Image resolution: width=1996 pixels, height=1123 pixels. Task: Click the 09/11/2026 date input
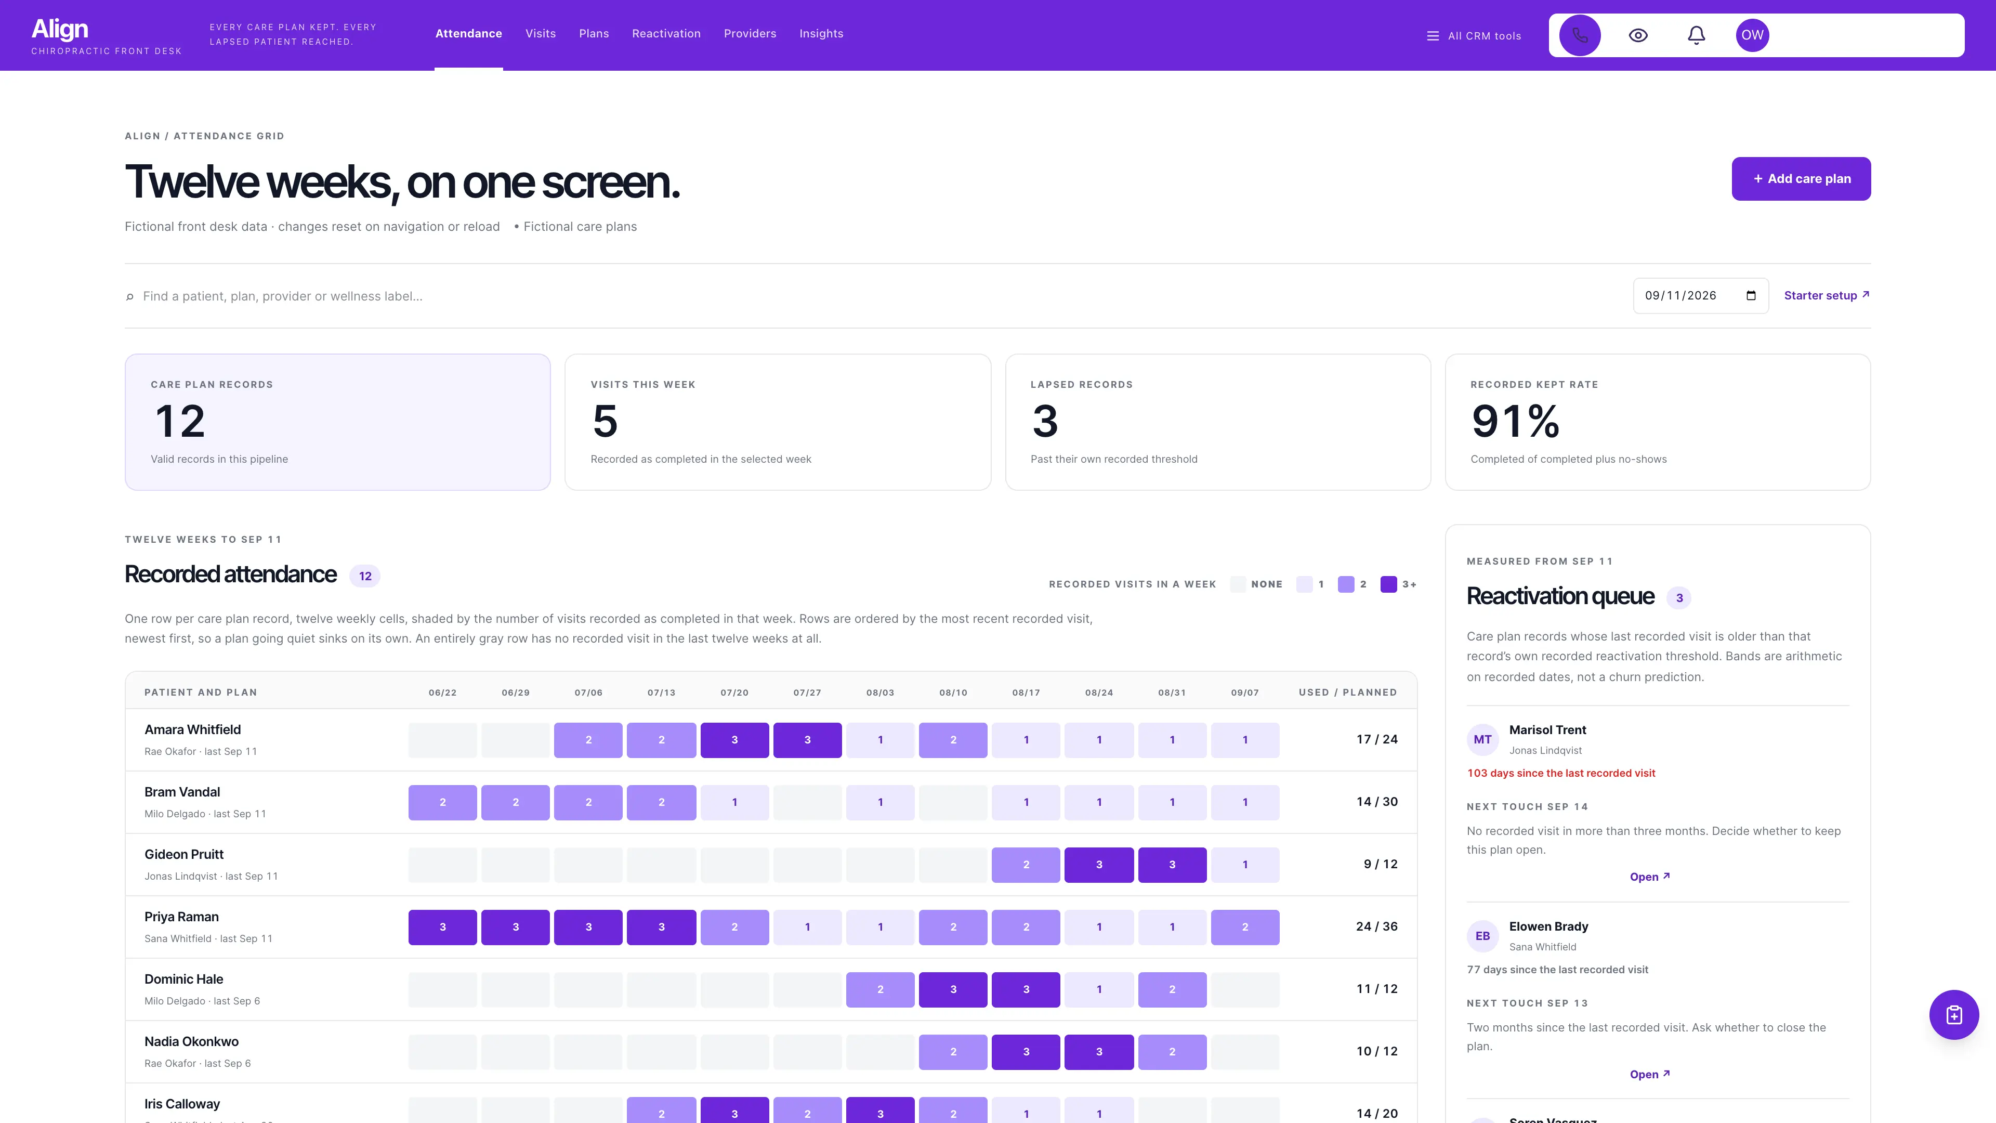pos(1701,295)
